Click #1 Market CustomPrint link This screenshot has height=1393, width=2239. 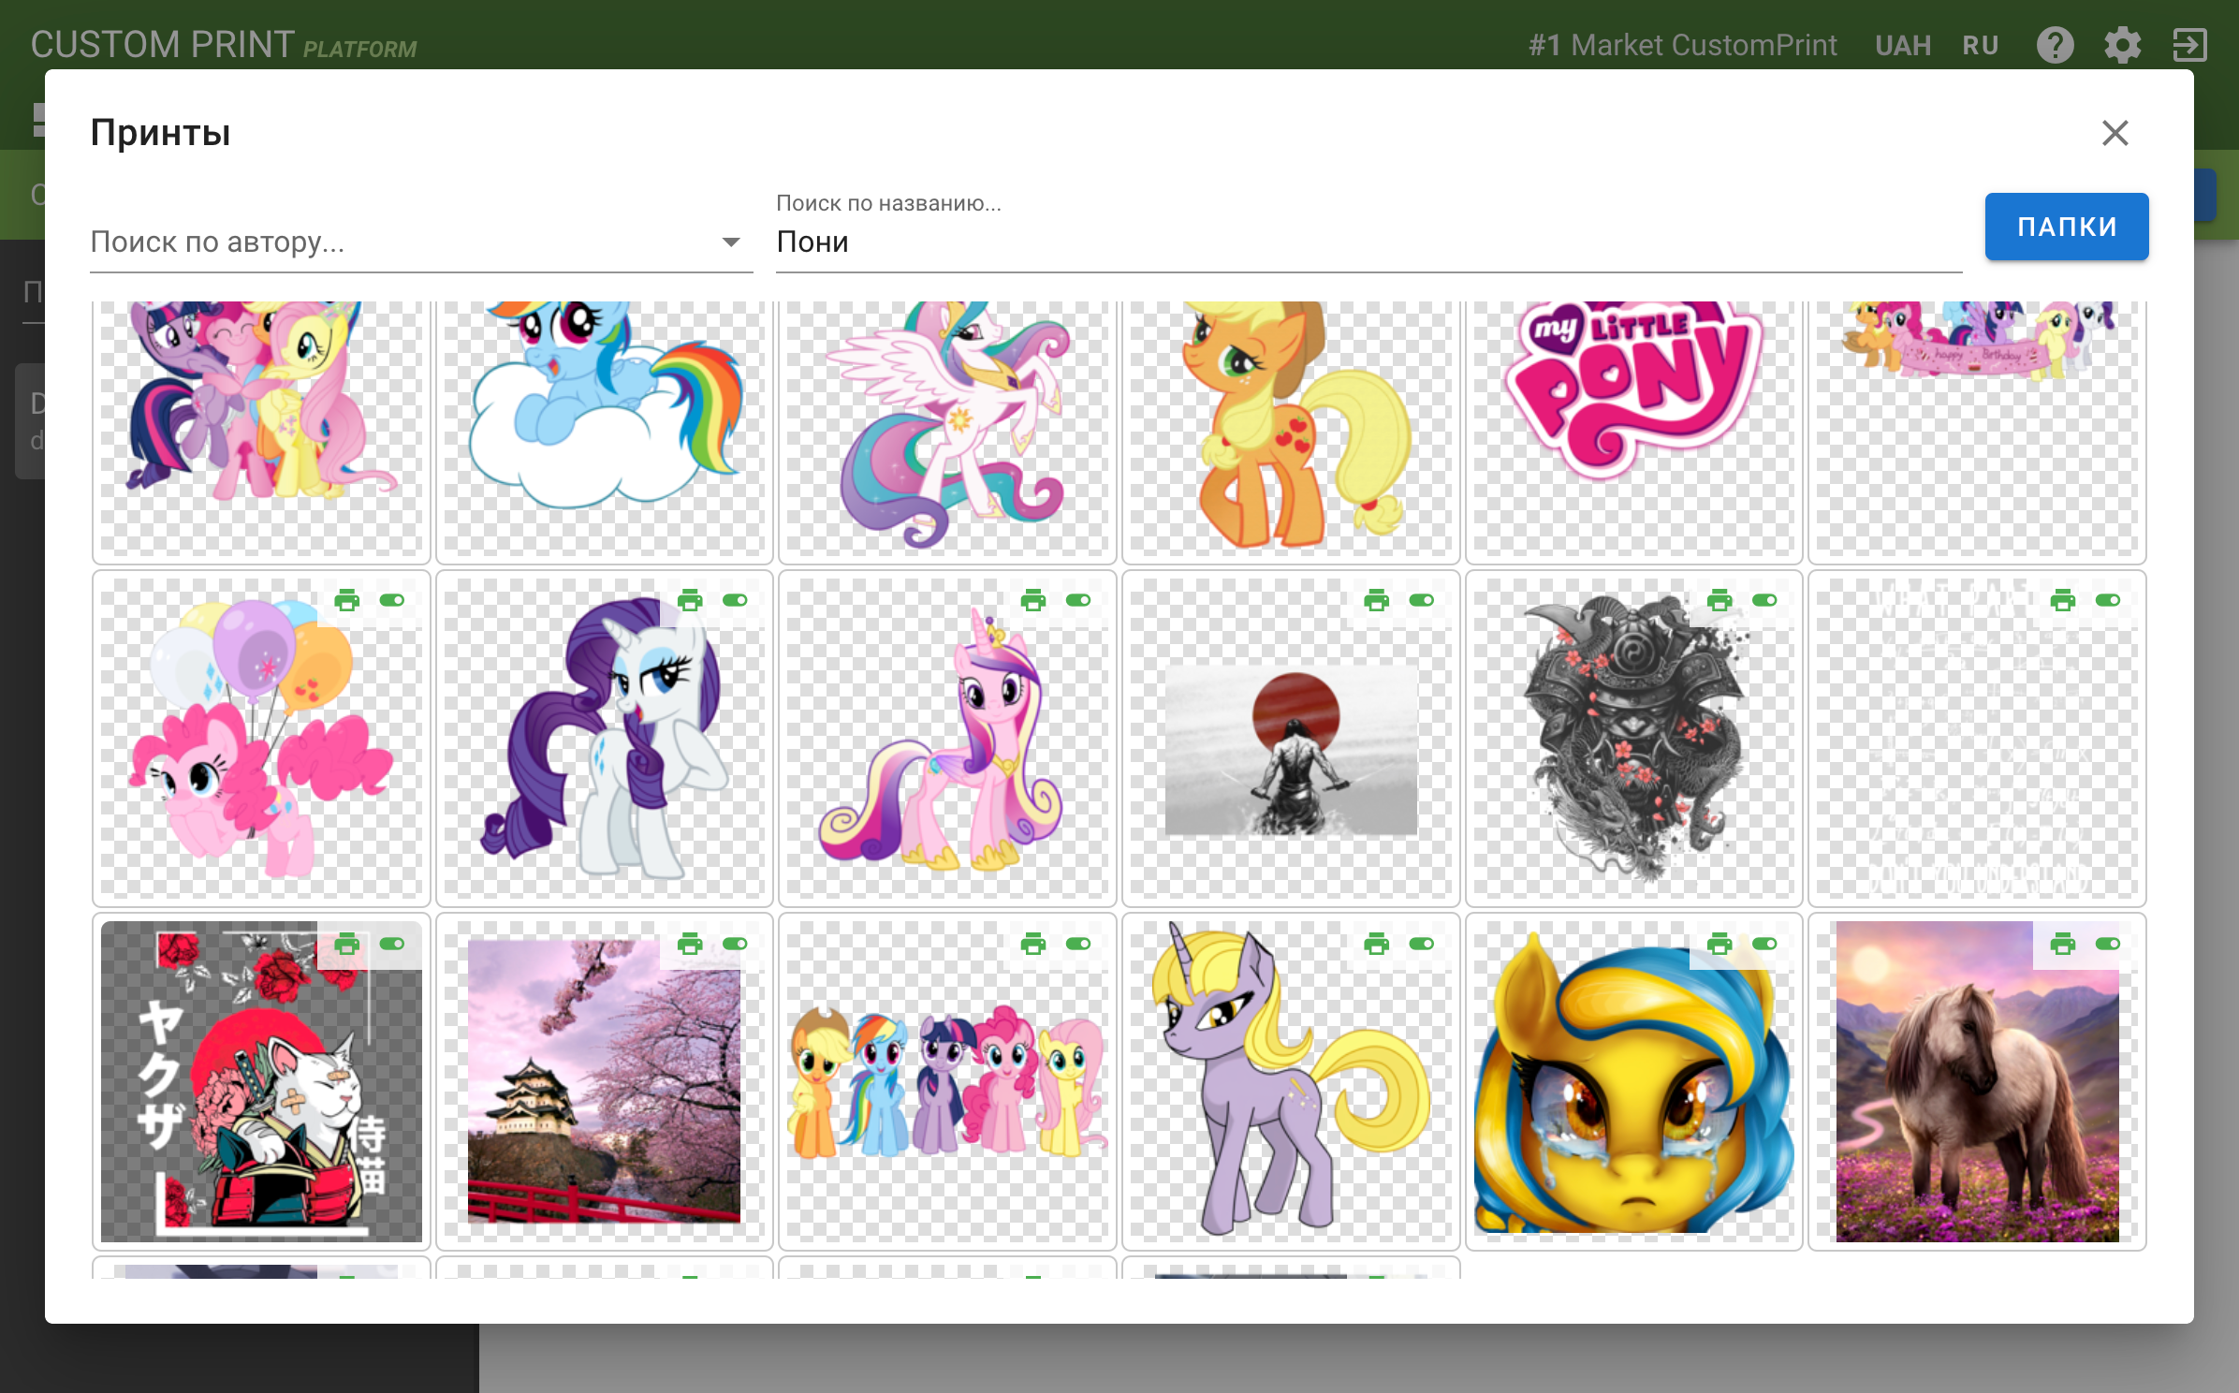pos(1682,45)
